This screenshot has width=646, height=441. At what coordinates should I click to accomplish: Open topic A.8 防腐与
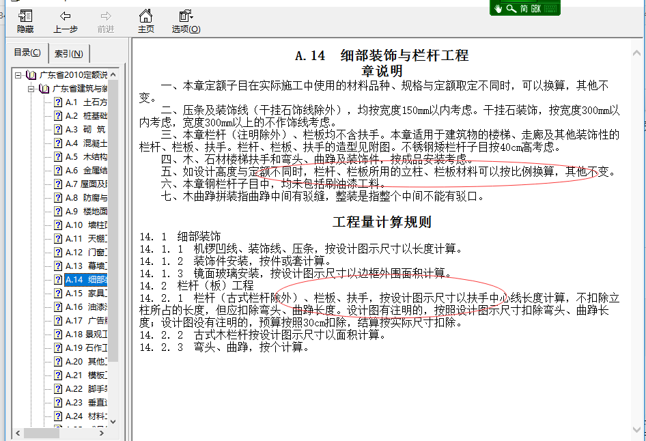86,197
